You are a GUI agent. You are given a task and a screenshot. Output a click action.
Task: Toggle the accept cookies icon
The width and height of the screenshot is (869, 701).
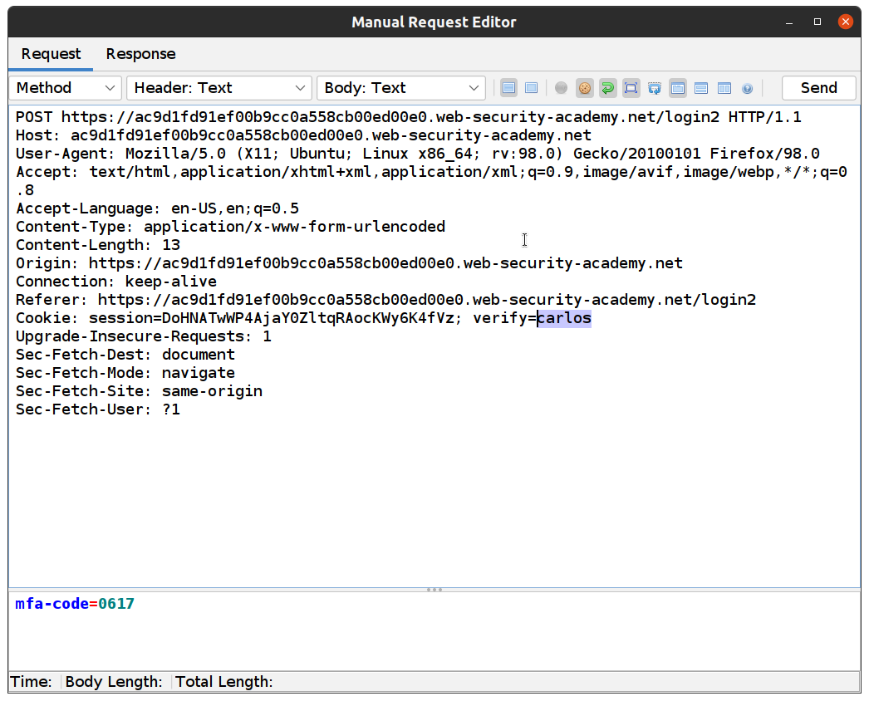(x=585, y=88)
